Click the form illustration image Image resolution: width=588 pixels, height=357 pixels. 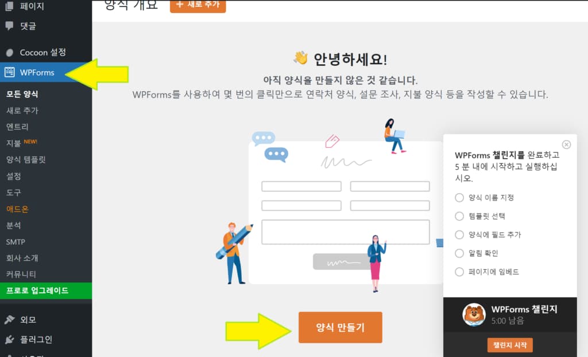point(329,206)
